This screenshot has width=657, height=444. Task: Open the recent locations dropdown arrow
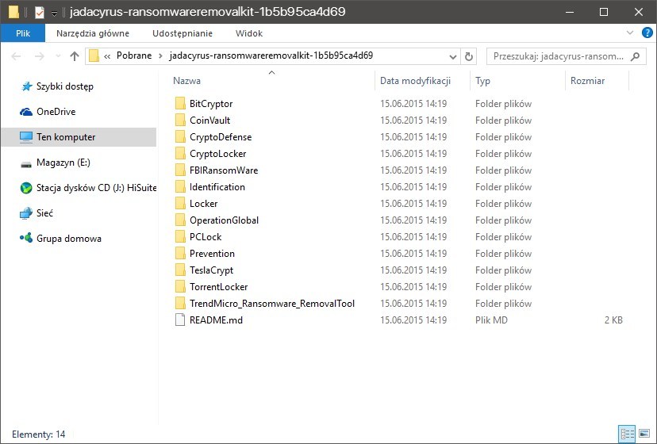pyautogui.click(x=58, y=56)
